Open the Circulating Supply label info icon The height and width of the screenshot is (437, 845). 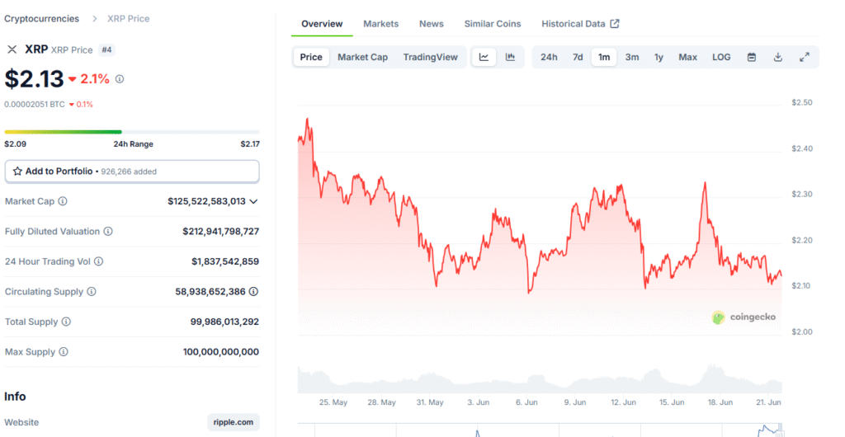pyautogui.click(x=92, y=292)
